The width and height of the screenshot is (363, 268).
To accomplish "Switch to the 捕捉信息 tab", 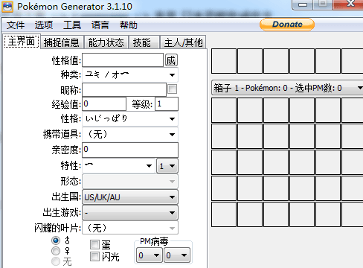I will 62,42.
